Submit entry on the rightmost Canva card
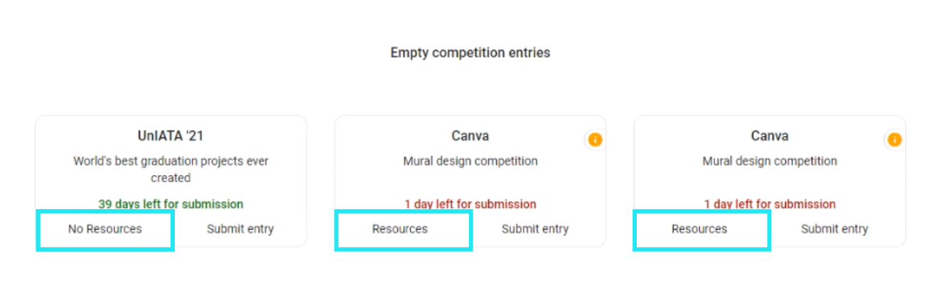931x292 pixels. tap(834, 229)
